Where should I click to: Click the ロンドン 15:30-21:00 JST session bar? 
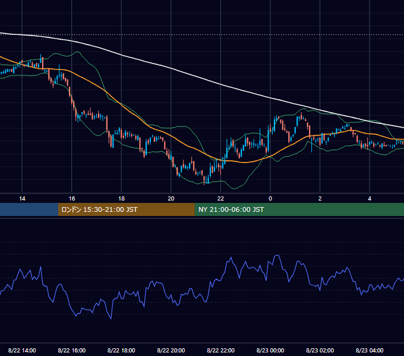[x=126, y=209]
